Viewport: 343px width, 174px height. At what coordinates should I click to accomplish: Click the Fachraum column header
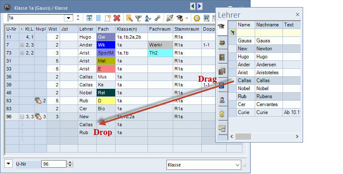(160, 29)
